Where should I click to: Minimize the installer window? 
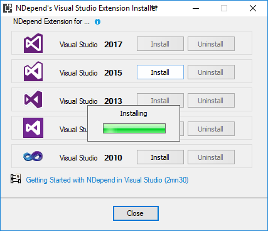(196, 8)
